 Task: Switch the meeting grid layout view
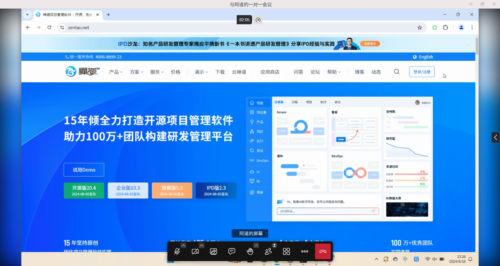286,251
